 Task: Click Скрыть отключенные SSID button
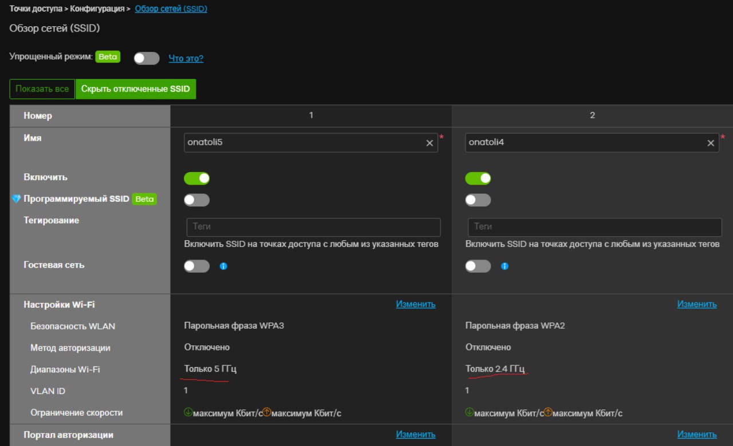coord(136,89)
